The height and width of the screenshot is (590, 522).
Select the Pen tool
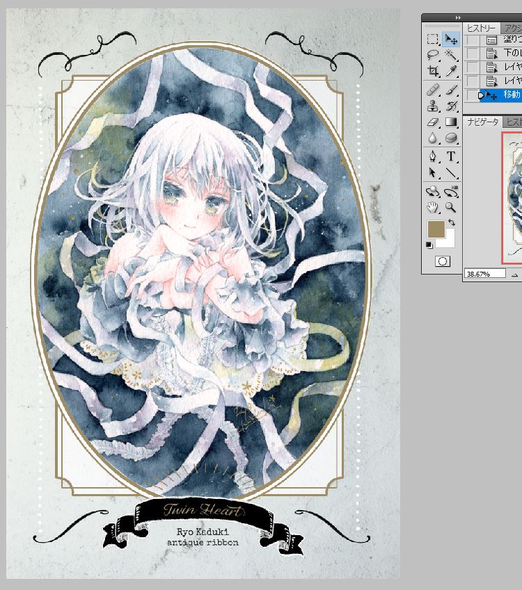pyautogui.click(x=433, y=156)
